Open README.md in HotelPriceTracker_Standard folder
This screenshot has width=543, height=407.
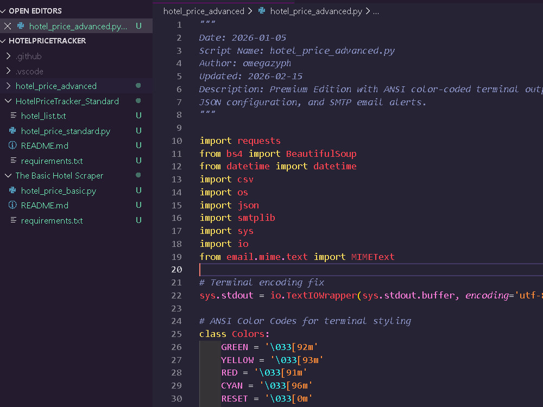pyautogui.click(x=45, y=145)
